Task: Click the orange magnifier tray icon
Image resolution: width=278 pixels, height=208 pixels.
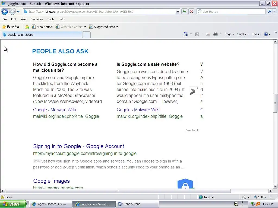Action: pyautogui.click(x=258, y=204)
